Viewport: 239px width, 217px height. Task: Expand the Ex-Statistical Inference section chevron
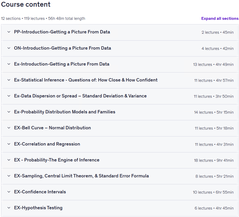[x=9, y=80]
